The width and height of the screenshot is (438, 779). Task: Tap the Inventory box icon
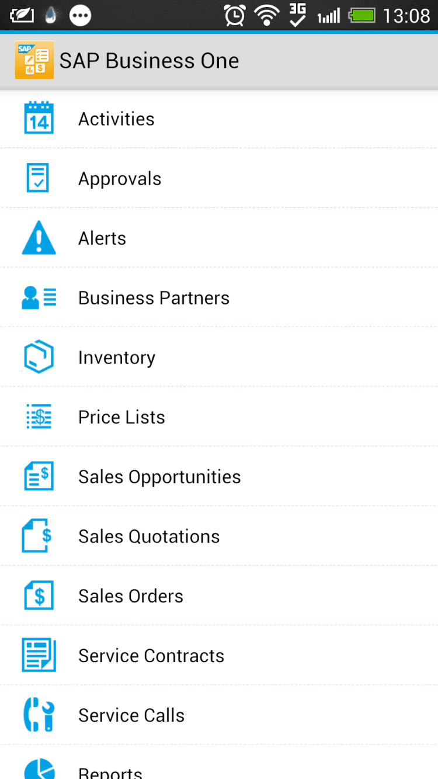tap(39, 357)
